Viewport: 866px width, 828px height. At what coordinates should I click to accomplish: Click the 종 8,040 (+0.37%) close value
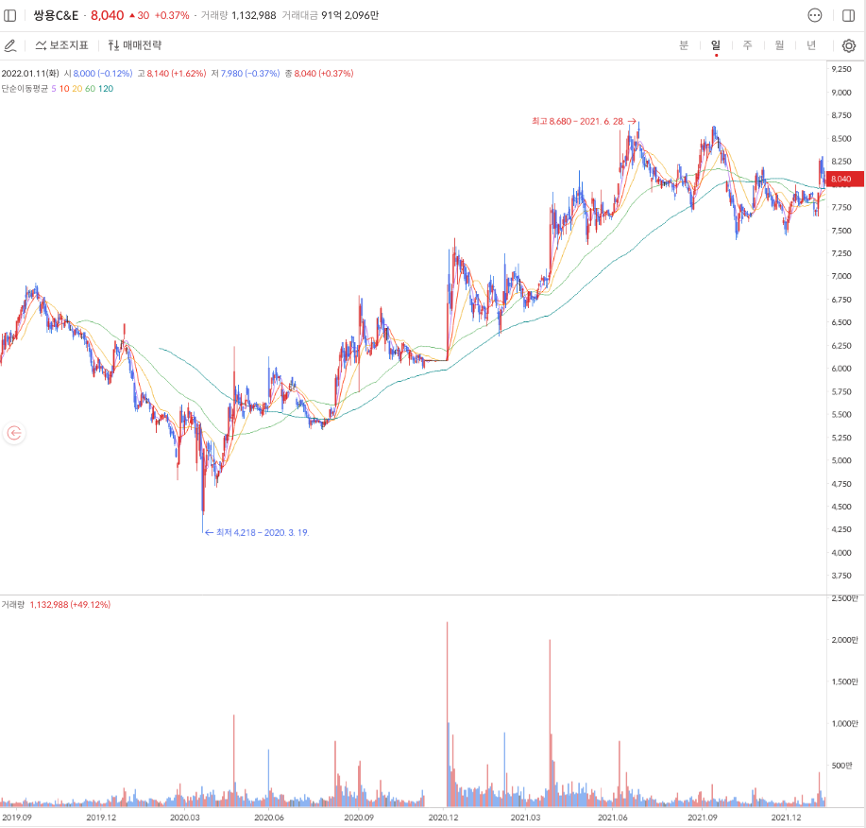319,74
